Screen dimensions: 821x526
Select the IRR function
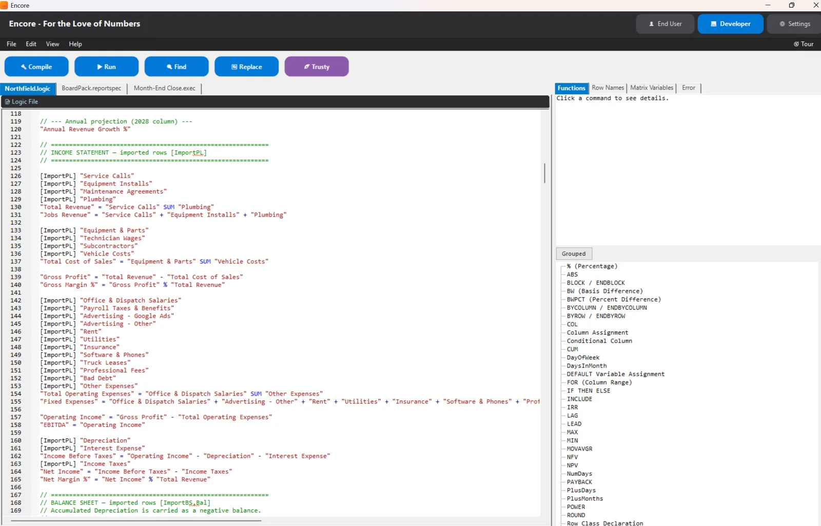[x=572, y=407]
